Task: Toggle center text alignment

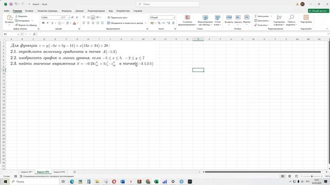Action: pyautogui.click(x=88, y=23)
